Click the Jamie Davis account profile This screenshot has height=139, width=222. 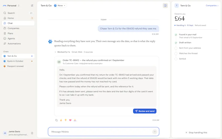click(x=18, y=133)
